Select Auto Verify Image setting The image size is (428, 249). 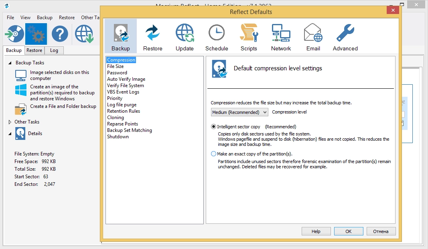tap(126, 79)
